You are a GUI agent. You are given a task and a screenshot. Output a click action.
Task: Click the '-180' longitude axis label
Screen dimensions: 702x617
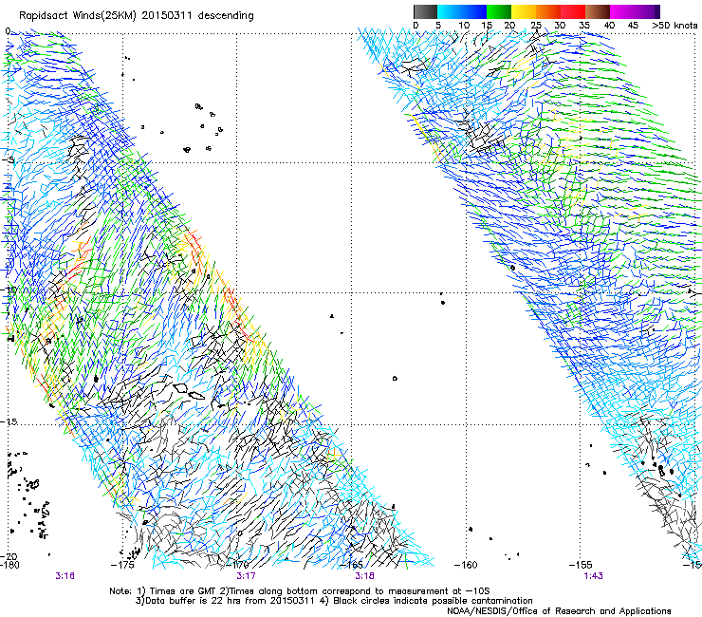pyautogui.click(x=9, y=565)
